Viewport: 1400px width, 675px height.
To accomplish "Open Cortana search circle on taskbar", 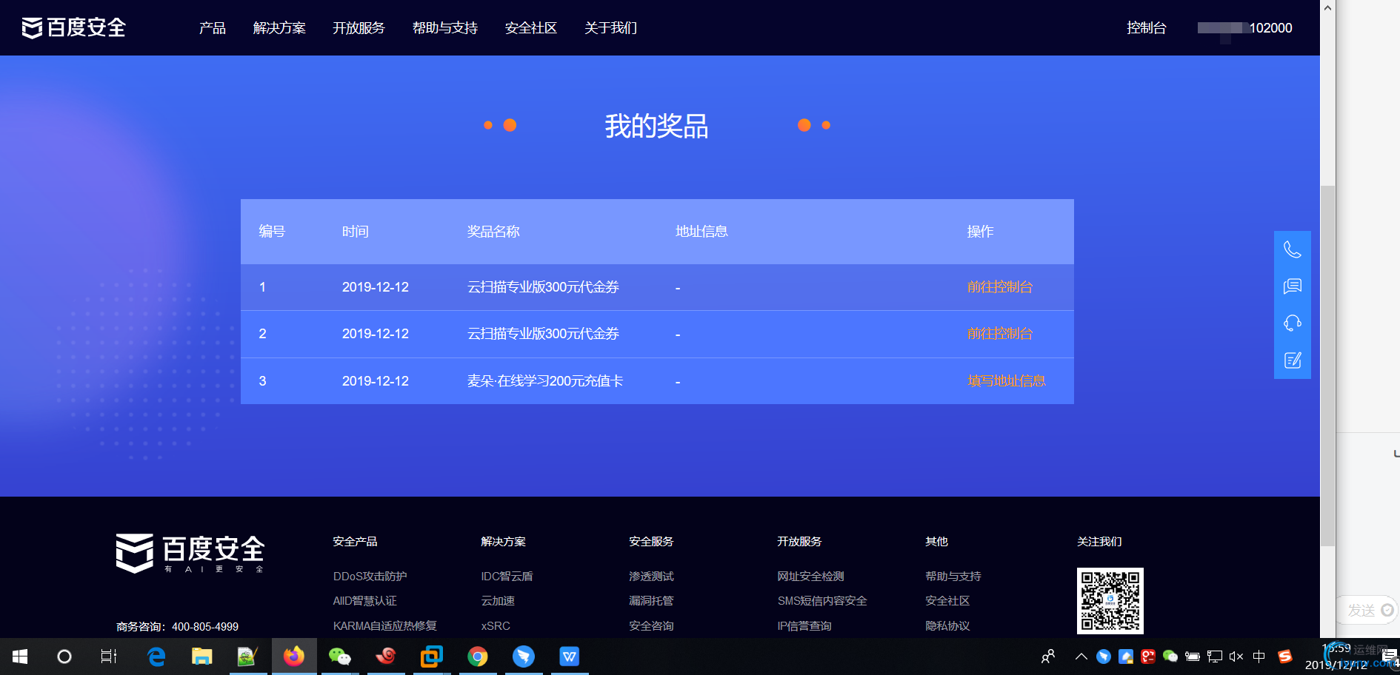I will point(64,656).
